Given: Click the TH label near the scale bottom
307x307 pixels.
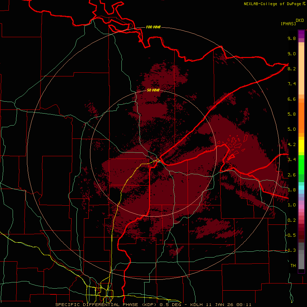Looking at the screenshot, I should pyautogui.click(x=293, y=266).
